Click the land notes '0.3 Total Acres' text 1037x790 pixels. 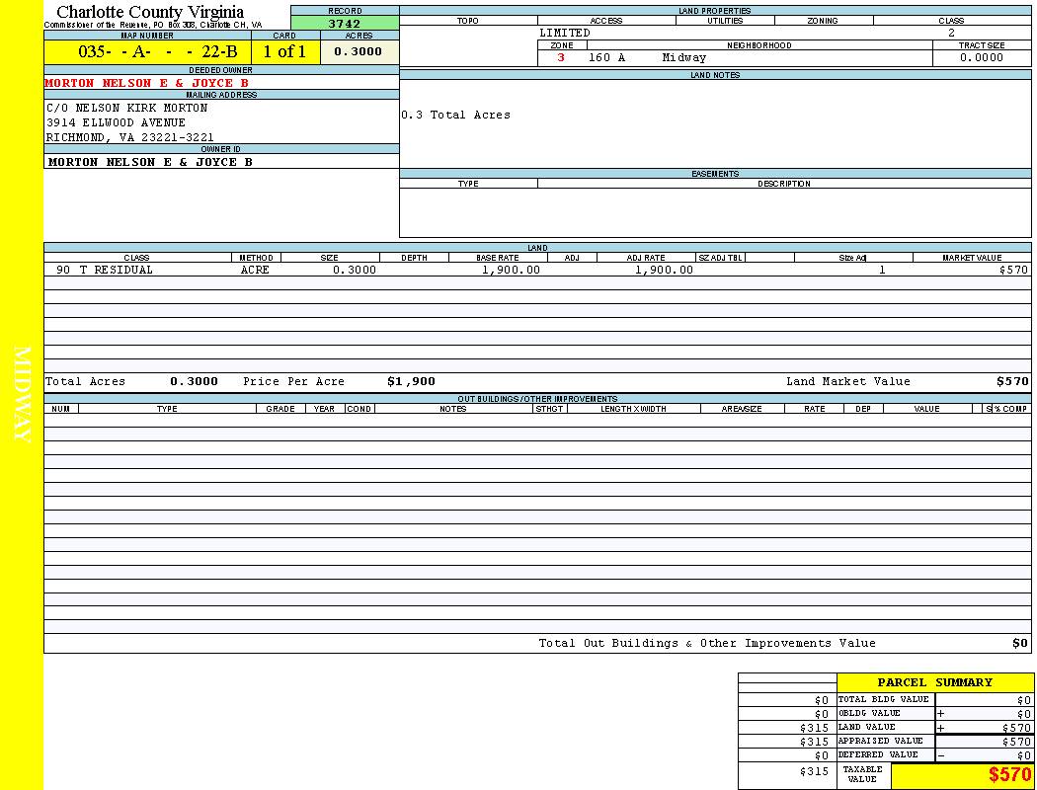455,116
